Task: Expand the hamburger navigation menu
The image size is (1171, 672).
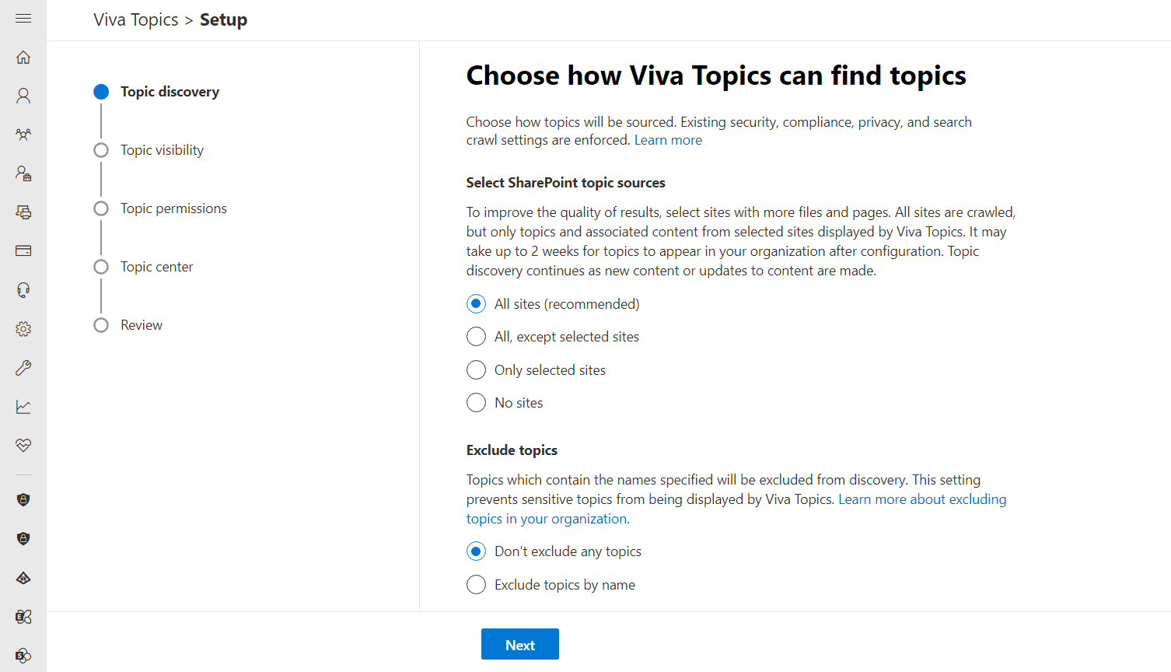Action: point(23,18)
